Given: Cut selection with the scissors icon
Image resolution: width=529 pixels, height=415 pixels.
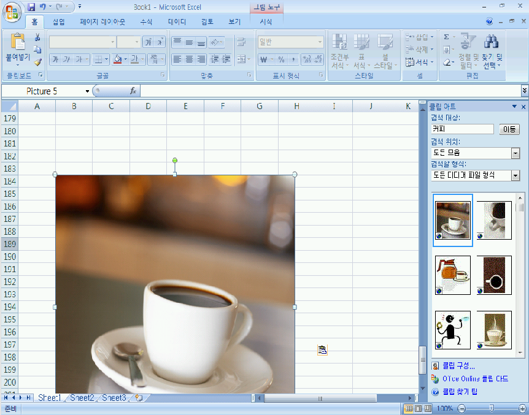Looking at the screenshot, I should [37, 37].
